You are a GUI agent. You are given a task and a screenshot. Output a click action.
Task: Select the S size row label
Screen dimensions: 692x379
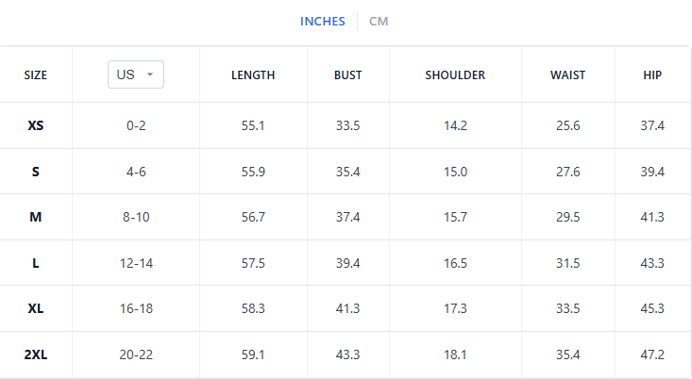(35, 172)
